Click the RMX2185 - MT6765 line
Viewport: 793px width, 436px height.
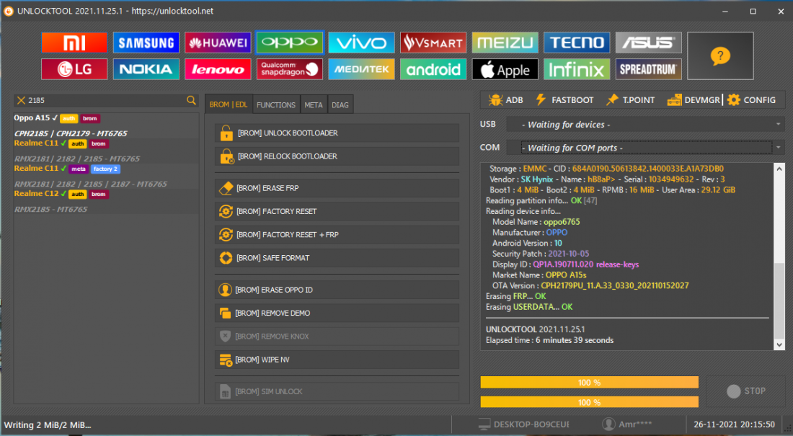(x=51, y=210)
